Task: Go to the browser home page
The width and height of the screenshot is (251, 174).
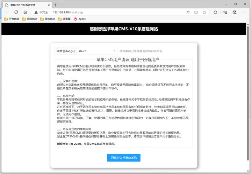Action: pos(25,12)
